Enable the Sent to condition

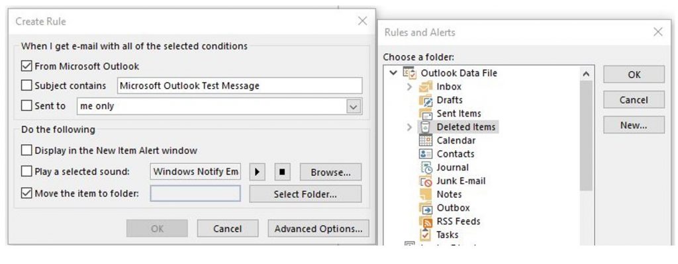tap(26, 105)
